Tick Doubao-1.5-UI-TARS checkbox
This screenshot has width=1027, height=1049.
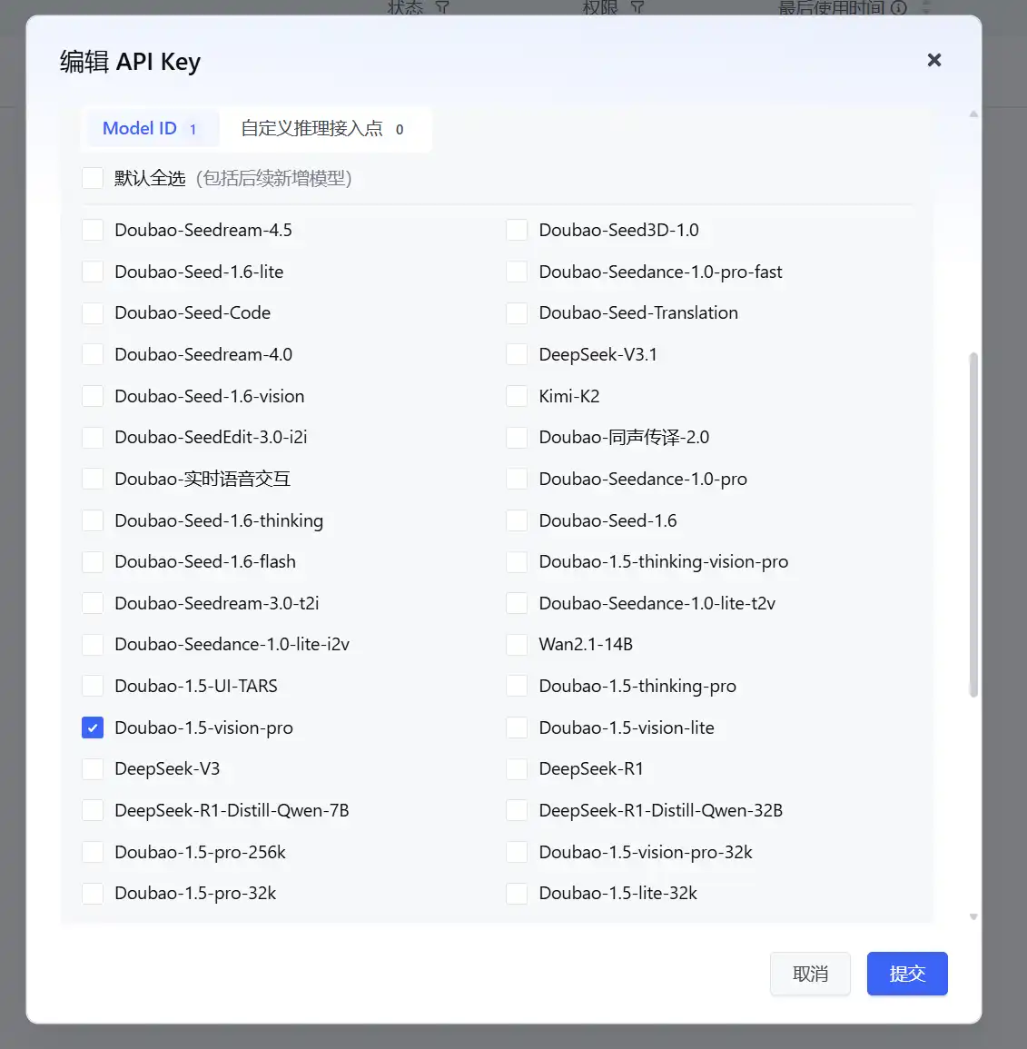coord(93,687)
